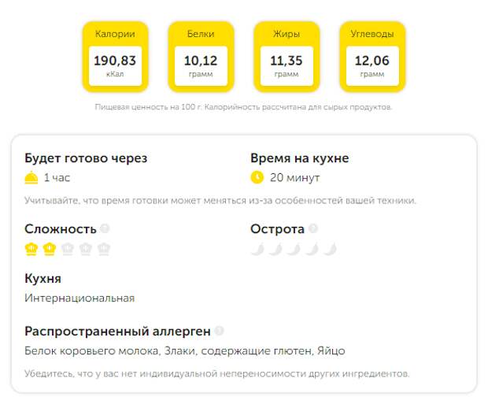The width and height of the screenshot is (488, 404).
Task: Click the third chili pepper spiciness icon
Action: click(294, 249)
